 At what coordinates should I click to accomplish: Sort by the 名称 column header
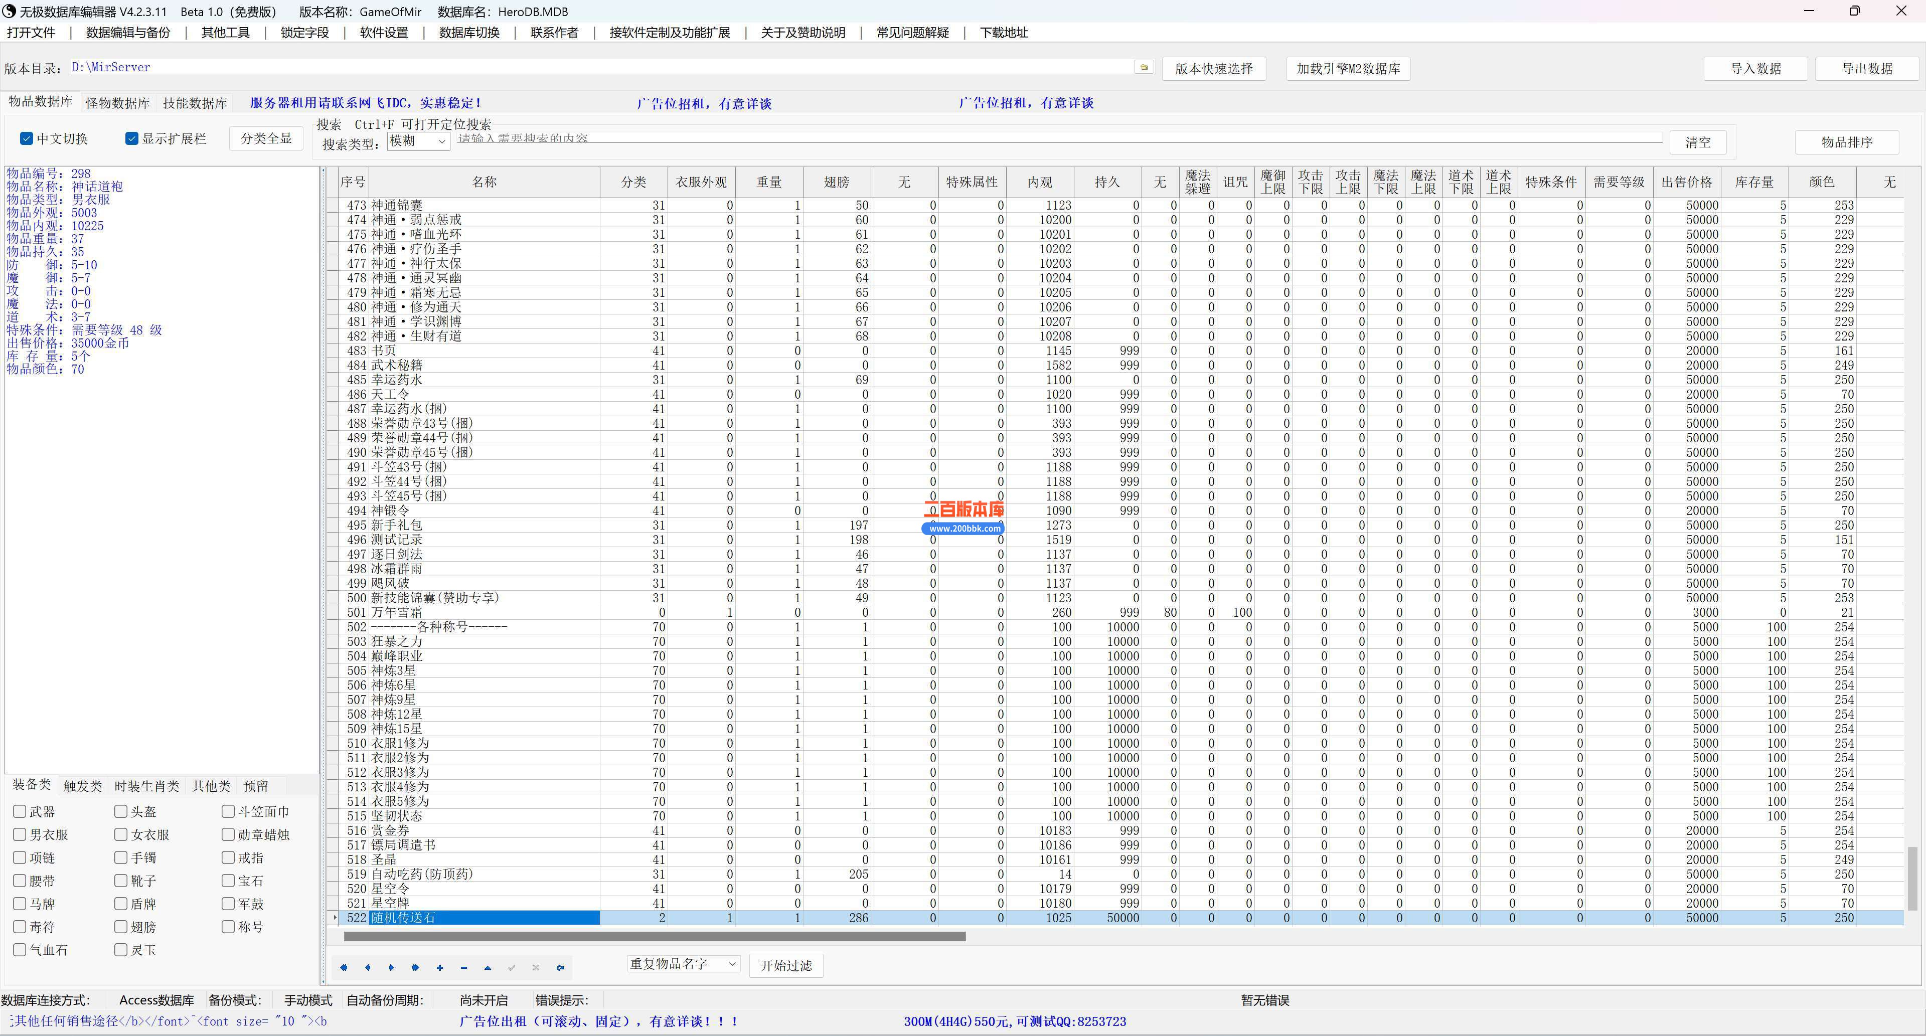485,182
